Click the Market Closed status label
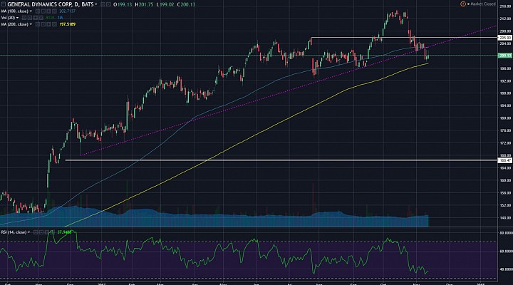Screen dimensions: 513x285 click(483, 4)
